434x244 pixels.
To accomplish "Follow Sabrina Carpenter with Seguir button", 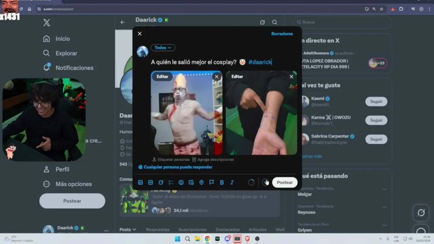I will 376,139.
